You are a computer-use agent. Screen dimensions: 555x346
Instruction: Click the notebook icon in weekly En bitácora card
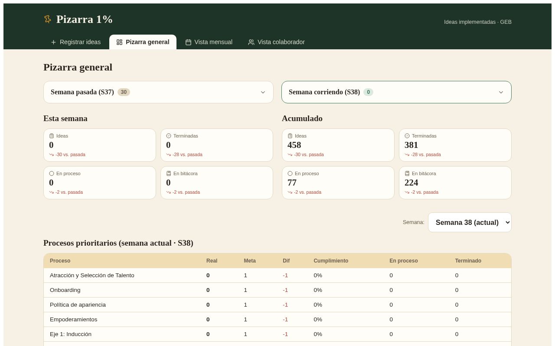tap(169, 173)
